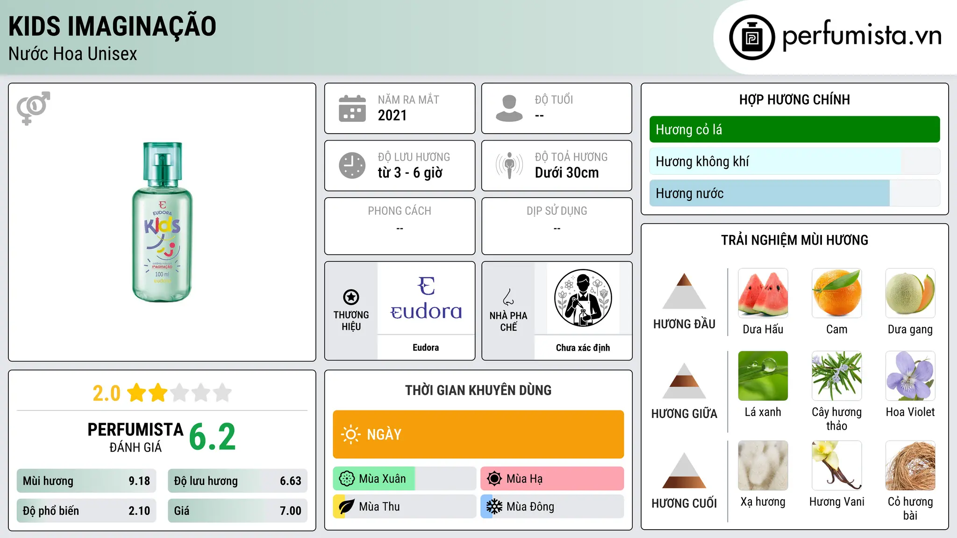Click the perfumer silhouette illustration
Viewport: 957px width, 538px height.
[583, 297]
